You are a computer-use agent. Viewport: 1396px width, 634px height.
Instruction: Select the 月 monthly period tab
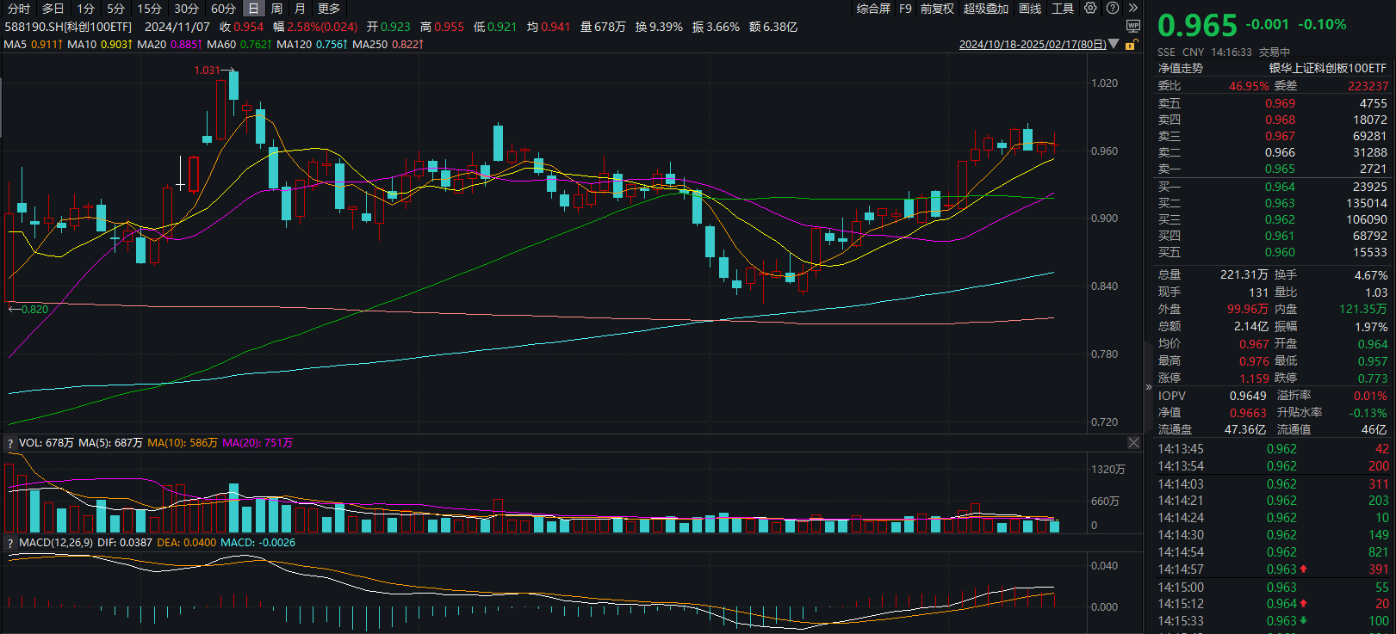(x=300, y=9)
